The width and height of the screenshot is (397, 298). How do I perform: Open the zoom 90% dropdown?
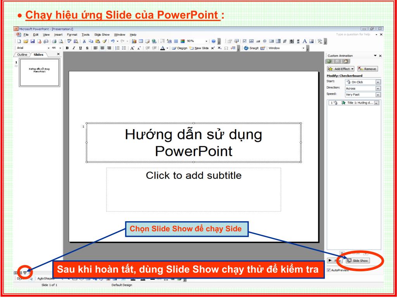[206, 41]
